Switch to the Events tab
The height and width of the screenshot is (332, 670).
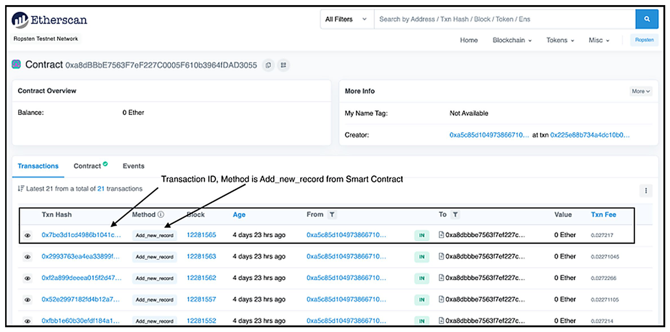(x=134, y=166)
